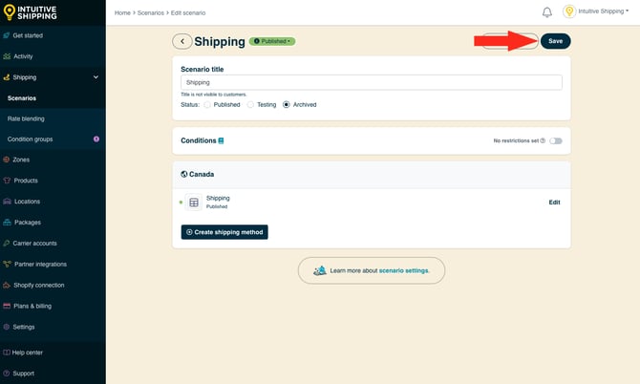The image size is (640, 384).
Task: Click the Shipping method name text
Action: point(218,198)
